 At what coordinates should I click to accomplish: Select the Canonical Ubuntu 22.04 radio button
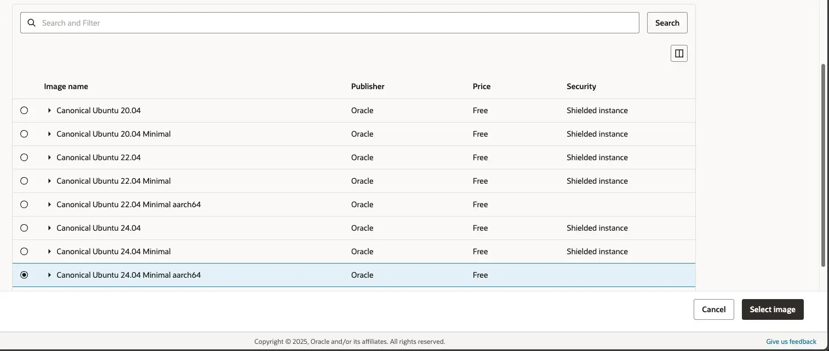click(x=24, y=157)
